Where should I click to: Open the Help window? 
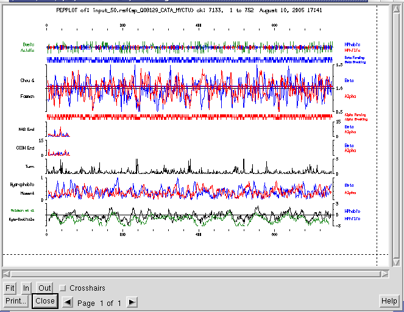(389, 301)
